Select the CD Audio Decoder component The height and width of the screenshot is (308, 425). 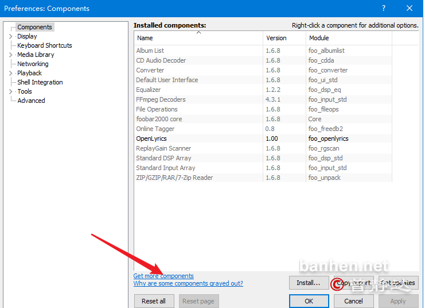click(x=263, y=60)
